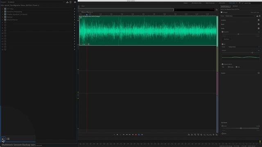This screenshot has width=262, height=147.
Task: Click list view icon beside rack power button
Action: click(8, 139)
